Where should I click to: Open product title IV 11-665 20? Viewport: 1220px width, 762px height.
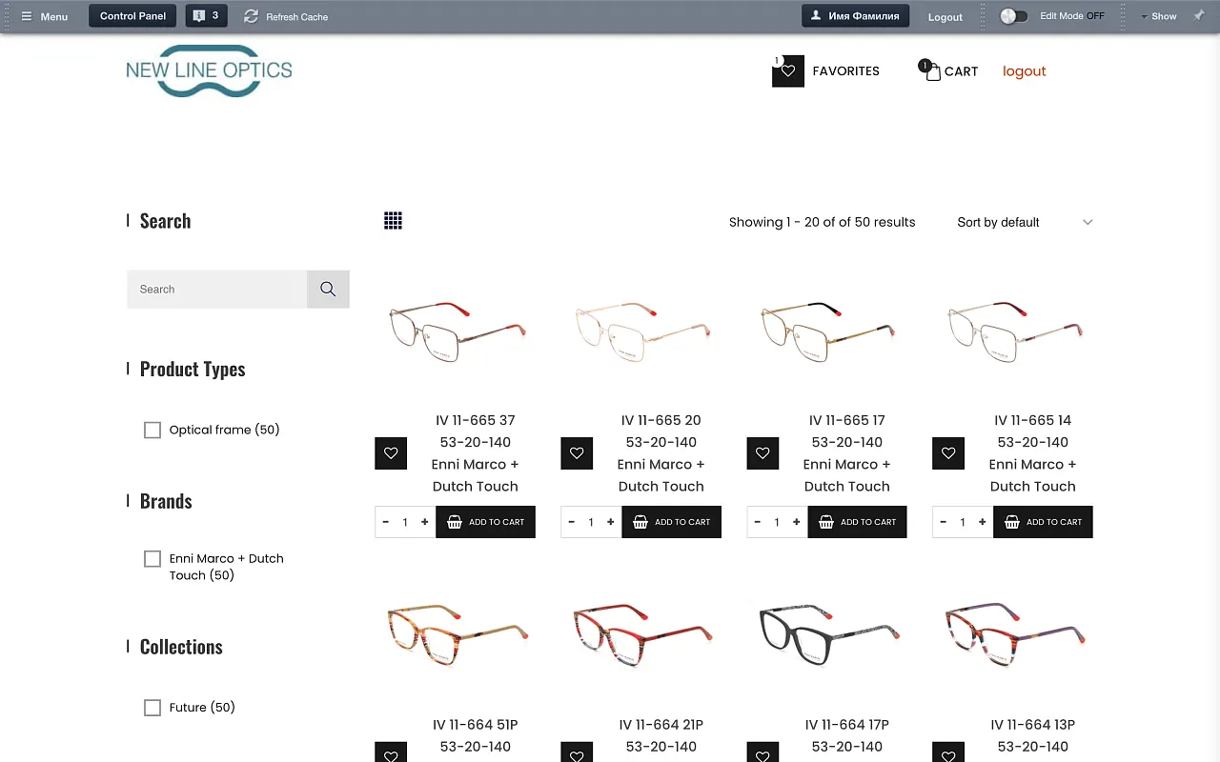pyautogui.click(x=661, y=453)
